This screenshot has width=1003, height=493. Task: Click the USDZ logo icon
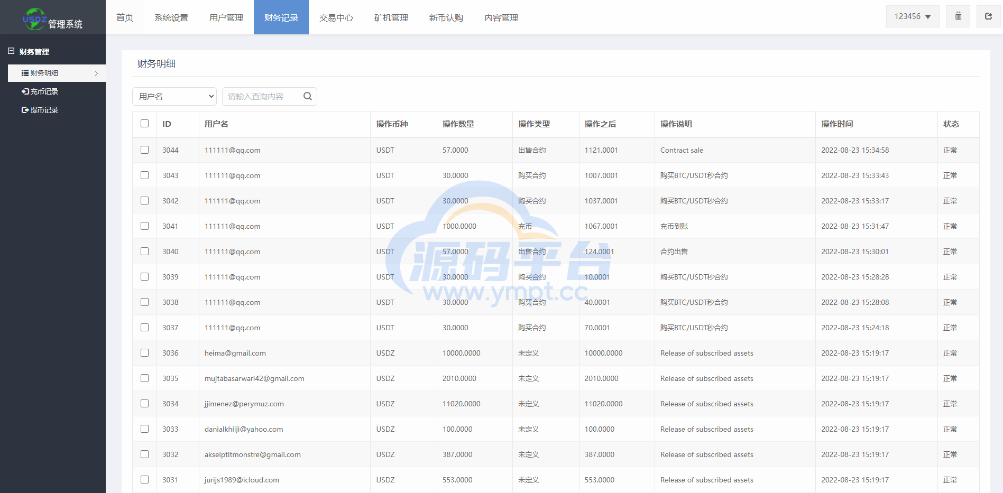(34, 19)
